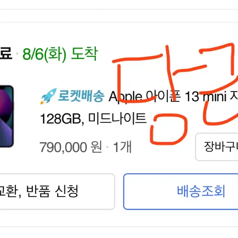Open the iPhone 13 mini product thumbnail
The image size is (238, 238).
[7, 116]
